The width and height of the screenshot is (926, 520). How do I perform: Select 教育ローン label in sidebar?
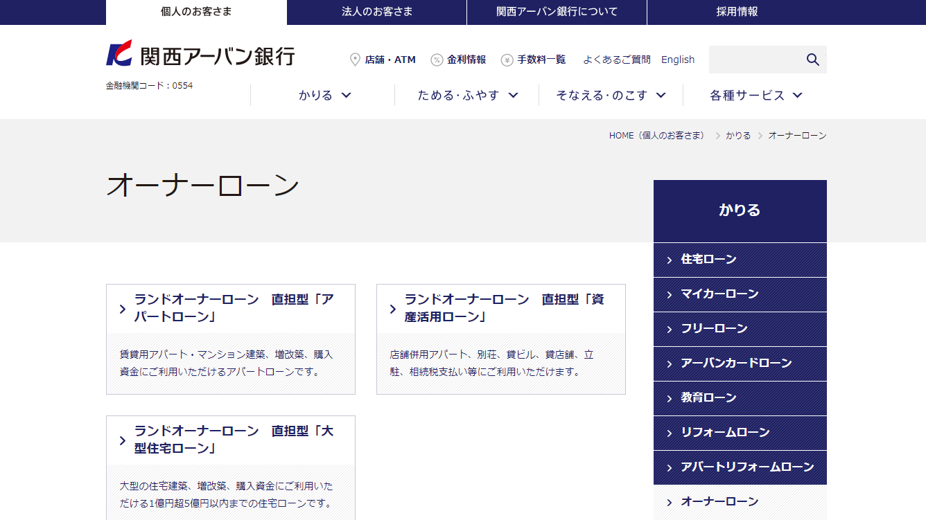(x=708, y=397)
